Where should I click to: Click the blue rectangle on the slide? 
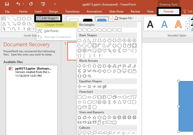pos(186,106)
